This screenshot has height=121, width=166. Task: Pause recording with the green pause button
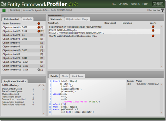(4, 10)
